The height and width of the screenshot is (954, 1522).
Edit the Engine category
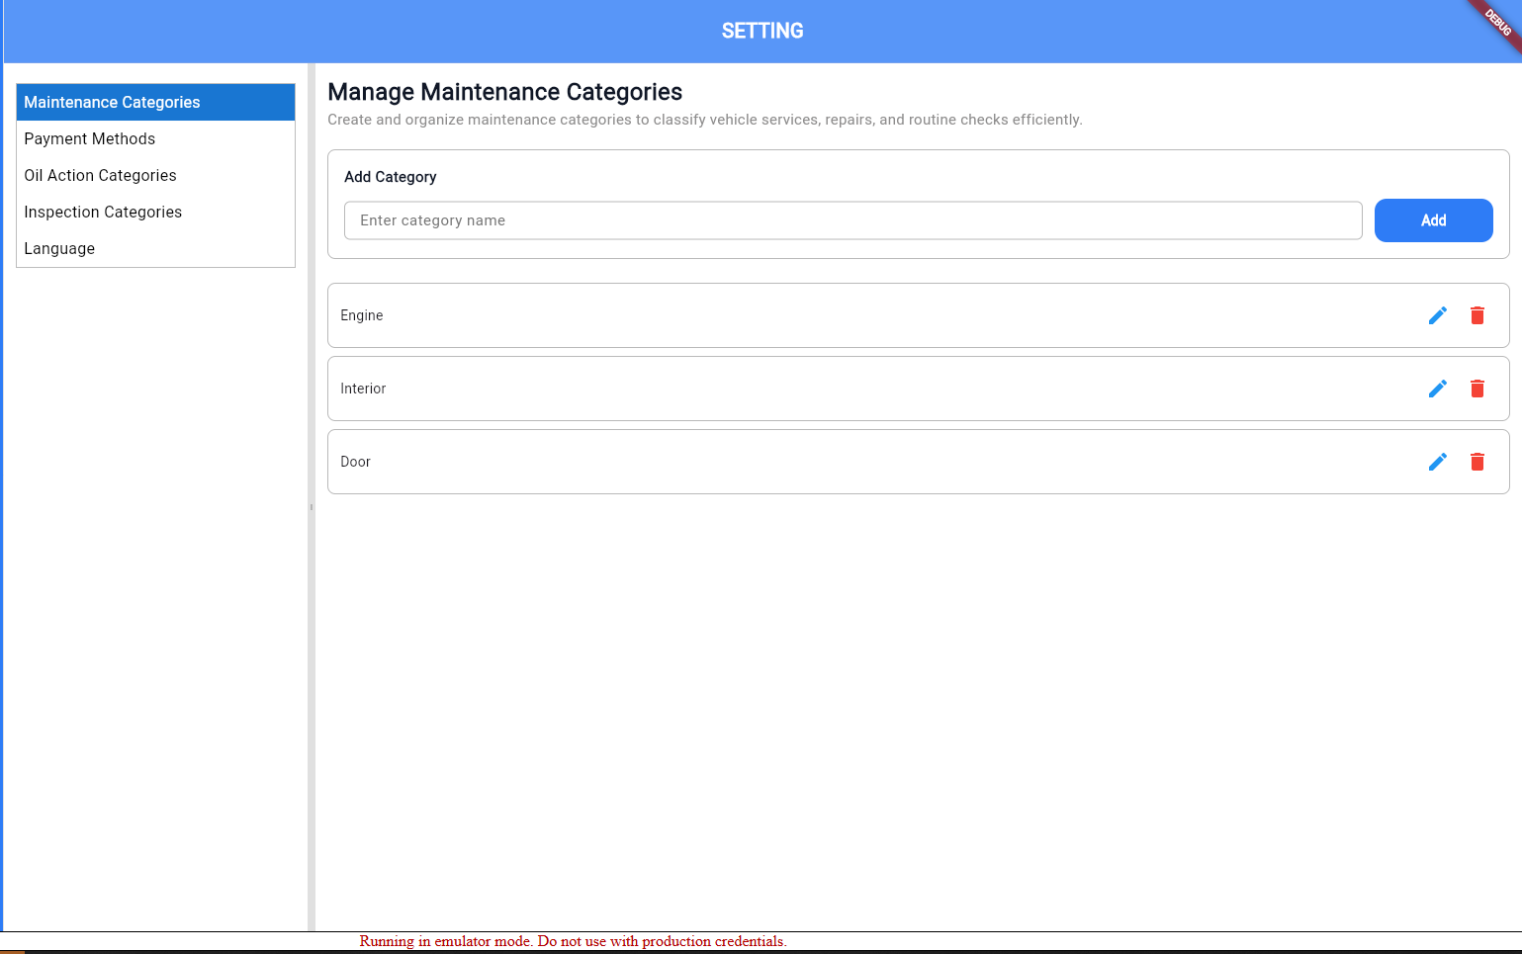[x=1437, y=315]
